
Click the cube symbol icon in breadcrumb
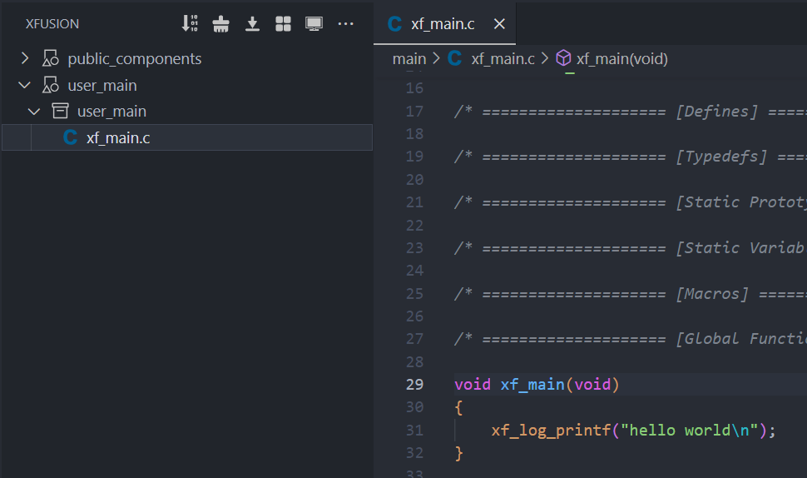[x=563, y=58]
